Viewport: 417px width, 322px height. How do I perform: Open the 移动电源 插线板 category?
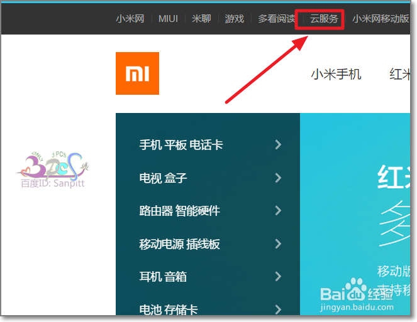179,244
